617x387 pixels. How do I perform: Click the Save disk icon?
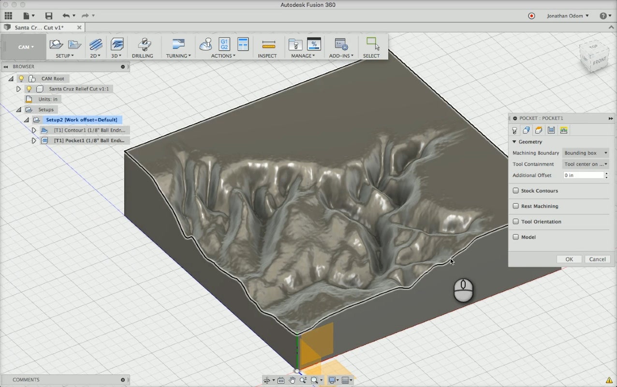(x=48, y=16)
